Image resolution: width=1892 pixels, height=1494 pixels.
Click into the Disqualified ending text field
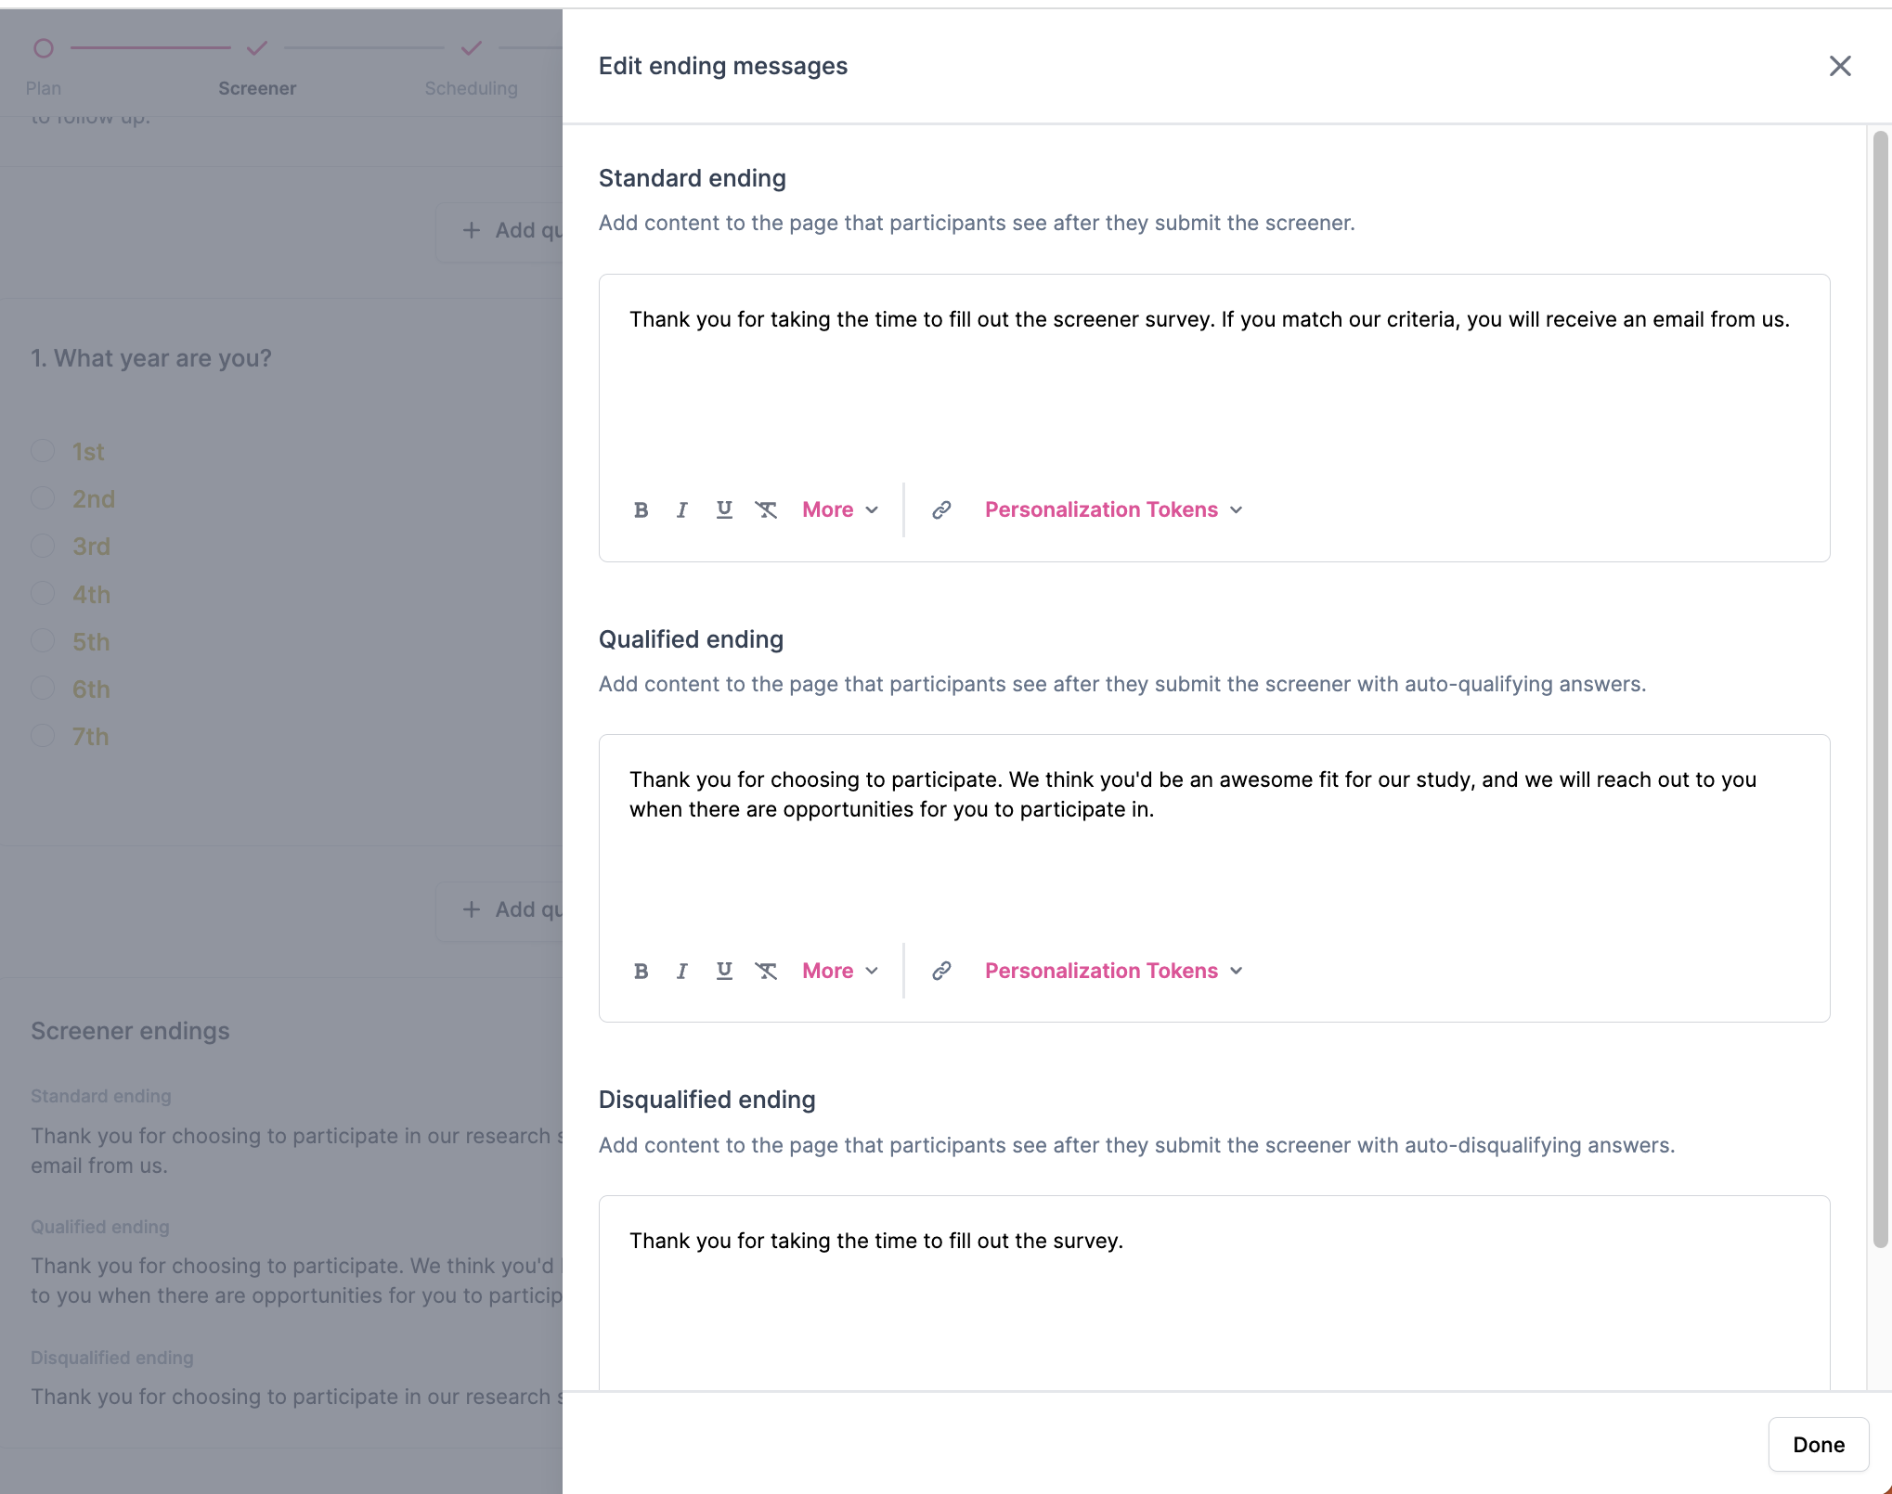[1213, 1299]
